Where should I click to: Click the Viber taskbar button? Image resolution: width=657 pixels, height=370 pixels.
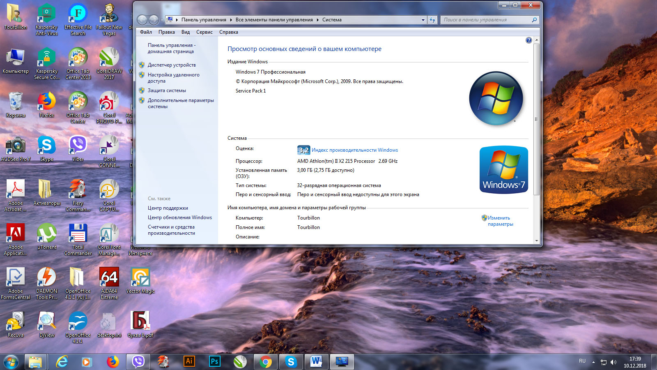pos(138,361)
